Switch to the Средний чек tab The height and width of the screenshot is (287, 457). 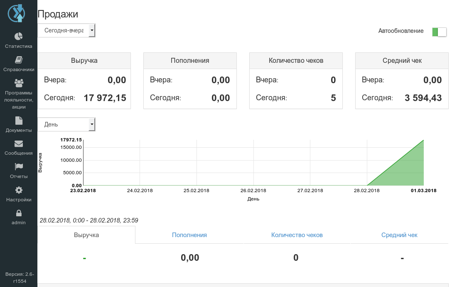pos(399,235)
